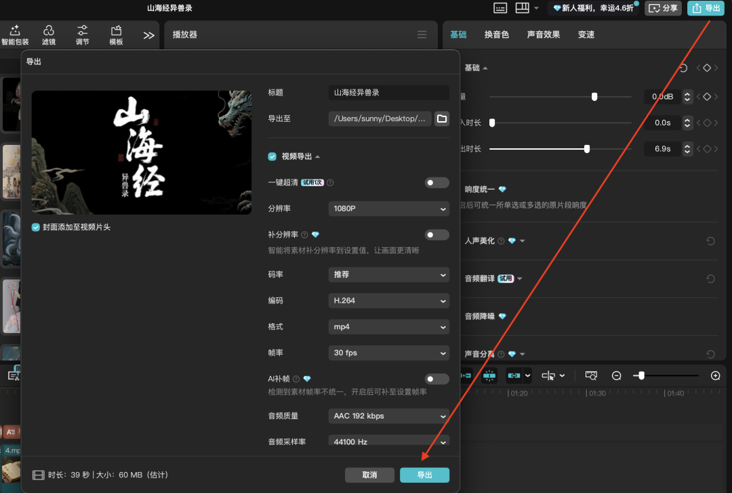
Task: Open the 滤镜 filter panel
Action: [x=49, y=35]
